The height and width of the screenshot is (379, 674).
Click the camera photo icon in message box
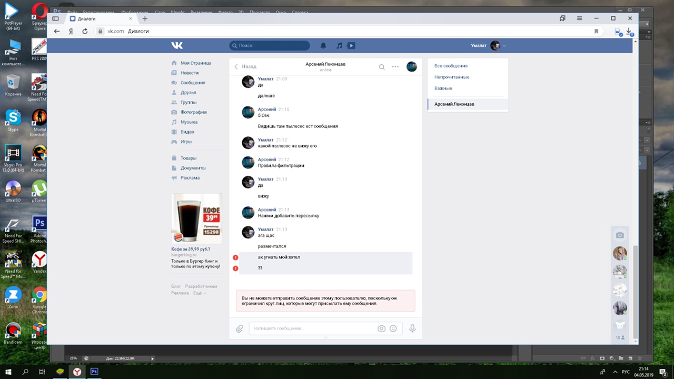381,328
